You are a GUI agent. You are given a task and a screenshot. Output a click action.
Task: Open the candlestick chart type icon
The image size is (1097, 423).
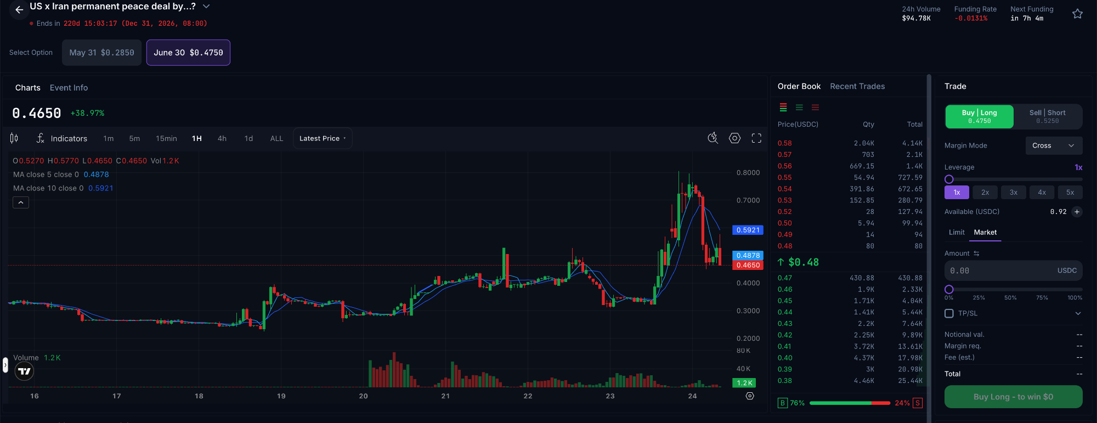(14, 138)
